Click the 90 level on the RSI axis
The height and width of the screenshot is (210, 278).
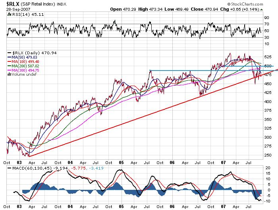tap(266, 17)
